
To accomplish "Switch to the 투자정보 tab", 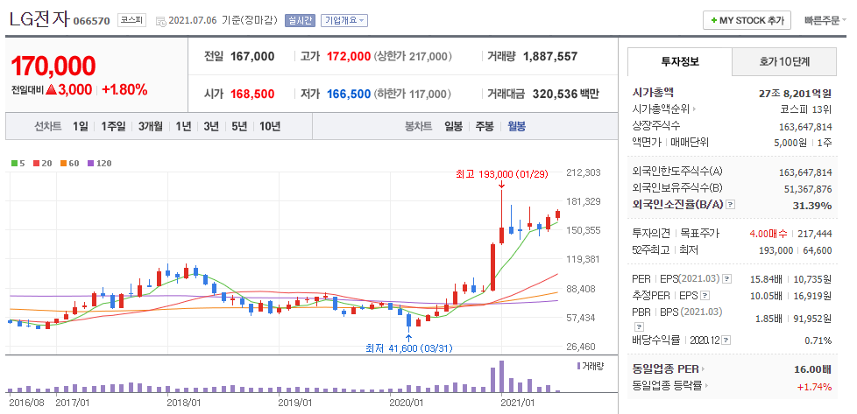I will [679, 61].
